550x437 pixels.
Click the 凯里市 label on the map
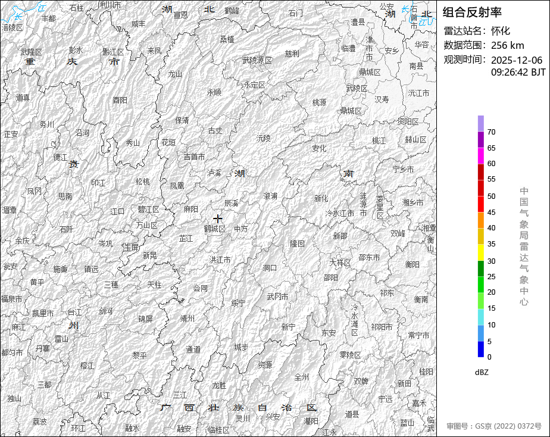pyautogui.click(x=43, y=313)
